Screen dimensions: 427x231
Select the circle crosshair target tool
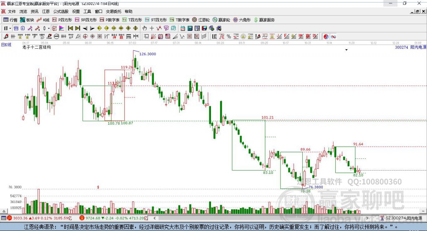[85, 37]
